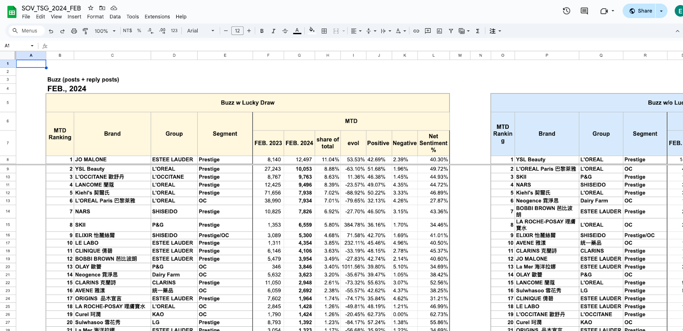Open the File menu
The width and height of the screenshot is (683, 331).
coord(26,17)
